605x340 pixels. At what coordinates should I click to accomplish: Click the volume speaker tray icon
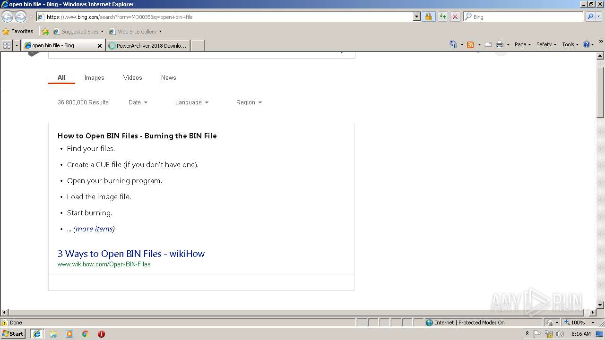(560, 333)
